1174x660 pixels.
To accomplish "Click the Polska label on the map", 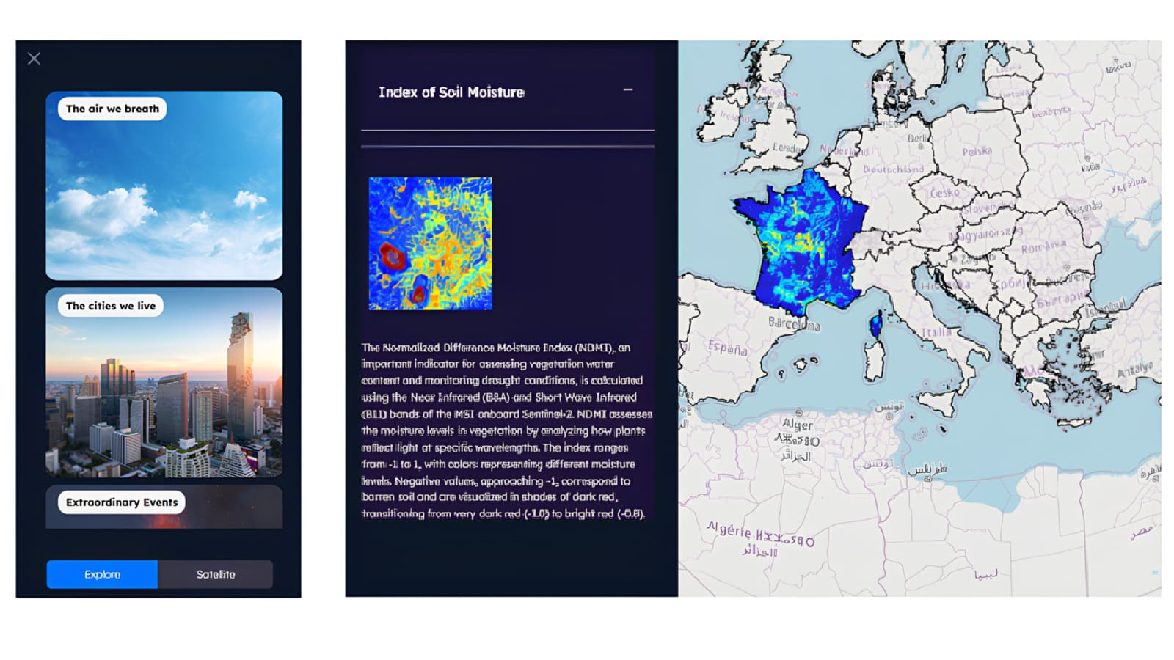I will (977, 151).
